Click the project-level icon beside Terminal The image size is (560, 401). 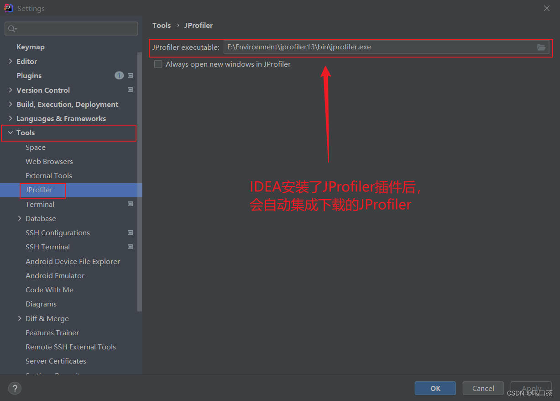pyautogui.click(x=131, y=204)
